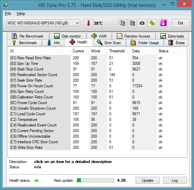Switch to the Random Access tab
This screenshot has width=194, height=190.
134,36
